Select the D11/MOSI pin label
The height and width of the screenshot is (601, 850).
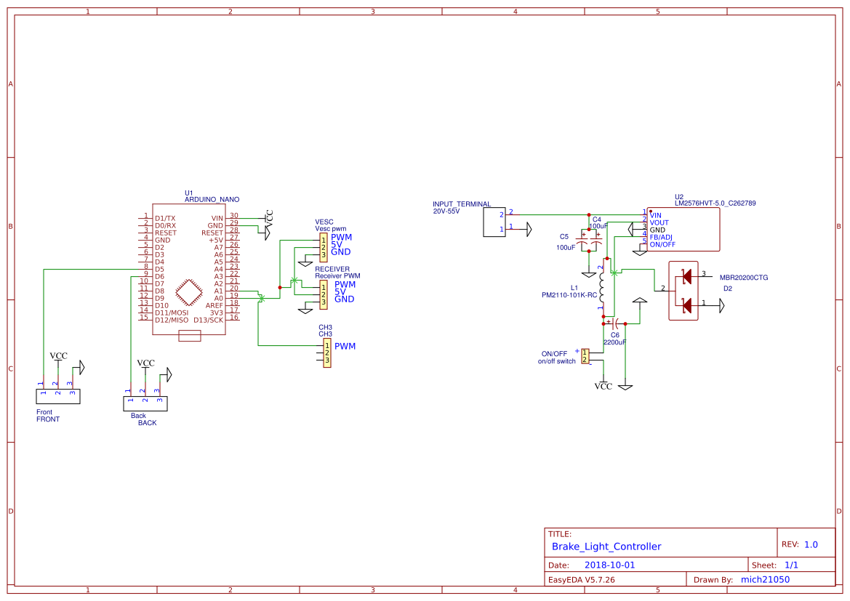(172, 312)
